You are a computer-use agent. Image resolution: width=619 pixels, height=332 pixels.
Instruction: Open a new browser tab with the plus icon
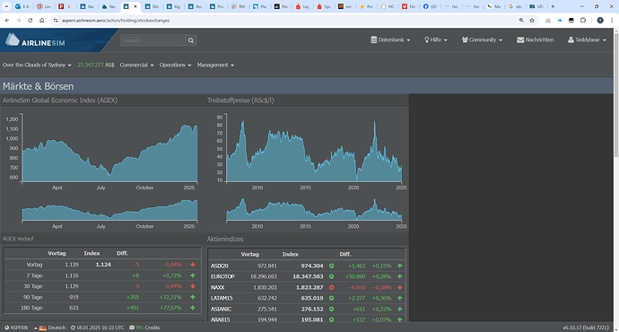click(553, 6)
